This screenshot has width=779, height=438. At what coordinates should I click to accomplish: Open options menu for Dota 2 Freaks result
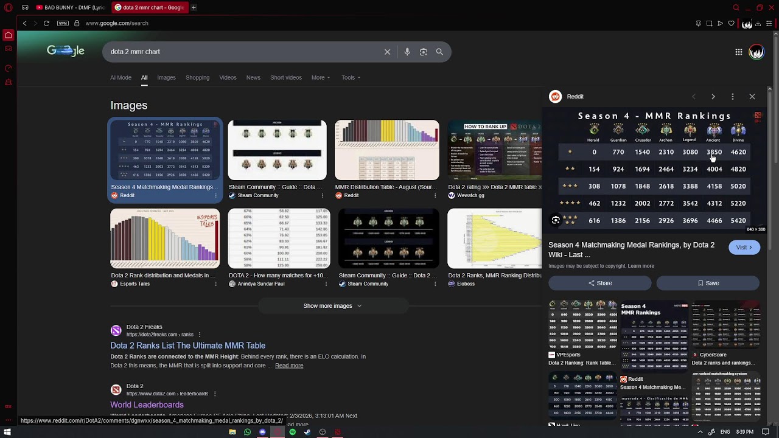(199, 335)
